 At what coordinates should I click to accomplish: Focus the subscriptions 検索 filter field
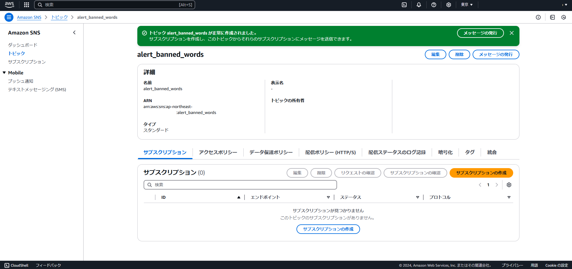click(x=240, y=185)
